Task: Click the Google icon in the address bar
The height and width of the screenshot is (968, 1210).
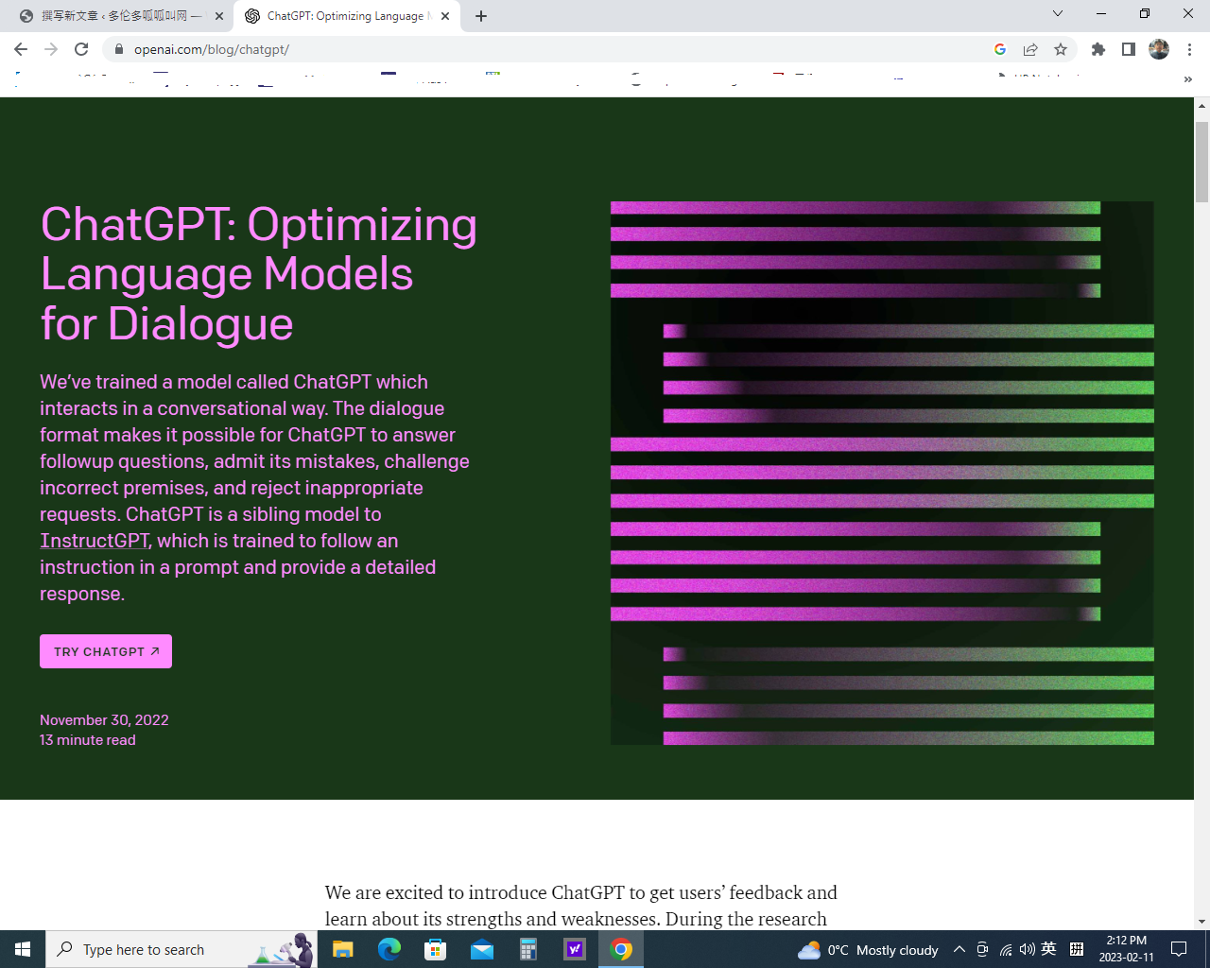Action: (1000, 49)
